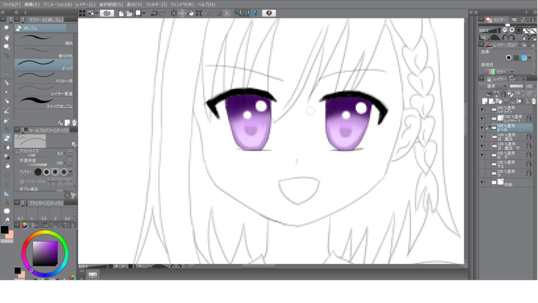Toggle visibility of まつ毛 layer
The image size is (538, 303).
482,128
